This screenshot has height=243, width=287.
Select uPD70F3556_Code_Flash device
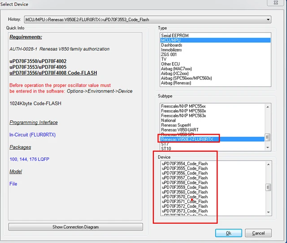coord(213,173)
